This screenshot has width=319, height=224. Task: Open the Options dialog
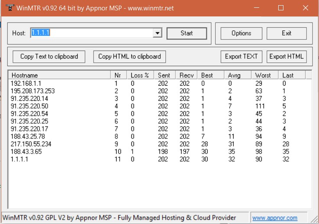pos(241,33)
